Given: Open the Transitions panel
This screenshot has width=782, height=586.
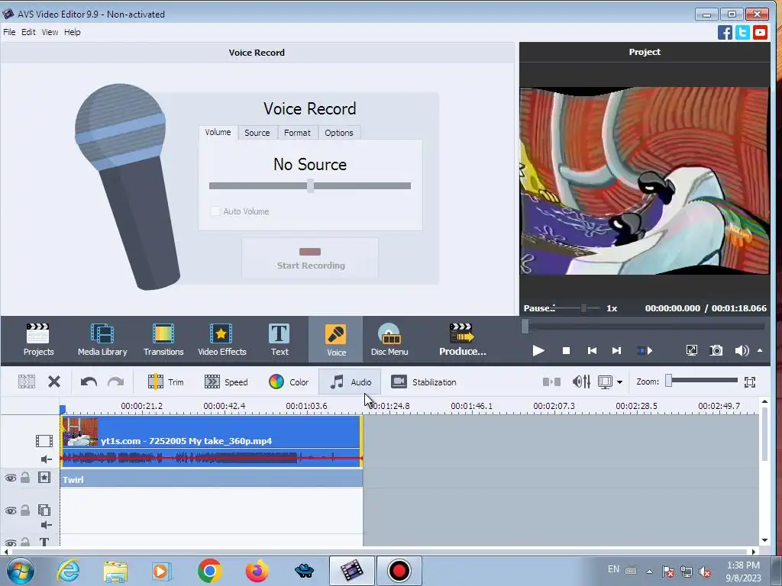Looking at the screenshot, I should coord(163,340).
